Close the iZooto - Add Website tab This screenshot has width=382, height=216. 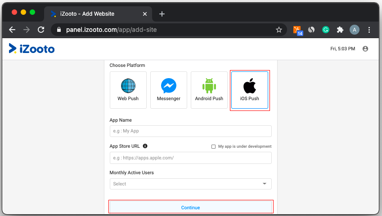(145, 14)
